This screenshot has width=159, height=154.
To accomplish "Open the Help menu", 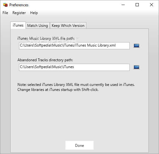I will pyautogui.click(x=34, y=13).
